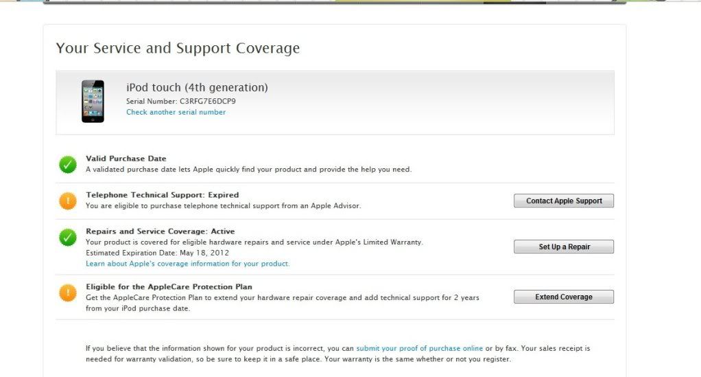Click the Set Up a Repair button
Screen dimensions: 701x377
tap(564, 247)
